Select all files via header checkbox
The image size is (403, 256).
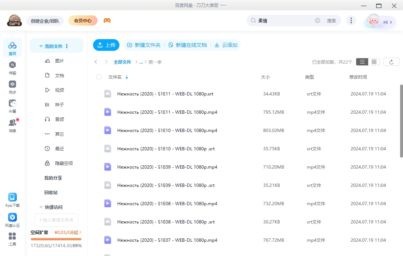tap(99, 77)
